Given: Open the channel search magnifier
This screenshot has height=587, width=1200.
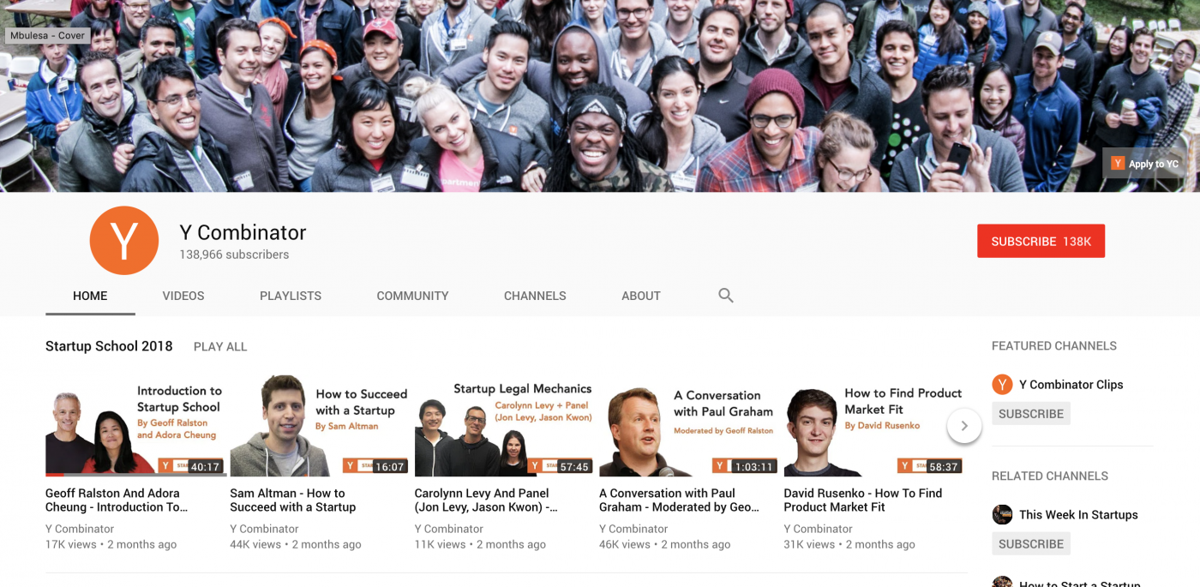Looking at the screenshot, I should click(725, 295).
